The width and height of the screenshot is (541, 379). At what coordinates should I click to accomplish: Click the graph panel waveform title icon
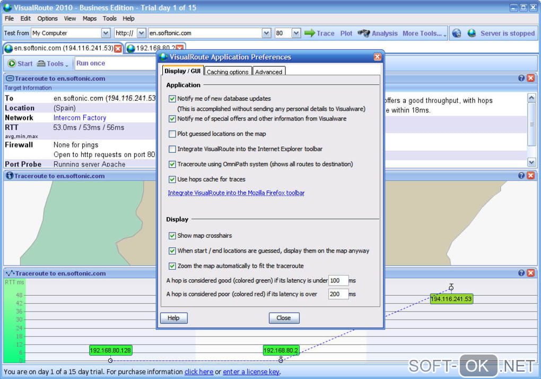pos(10,273)
